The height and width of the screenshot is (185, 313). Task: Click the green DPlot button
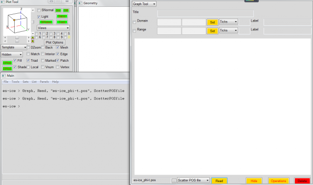coord(7,69)
